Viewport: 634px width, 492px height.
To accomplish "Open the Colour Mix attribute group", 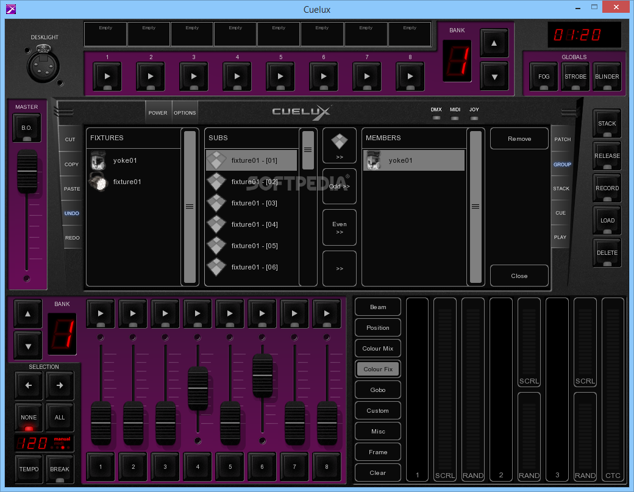I will pos(377,349).
